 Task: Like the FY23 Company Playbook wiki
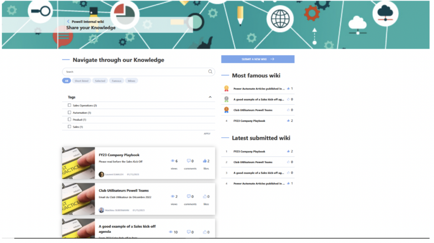click(x=204, y=161)
